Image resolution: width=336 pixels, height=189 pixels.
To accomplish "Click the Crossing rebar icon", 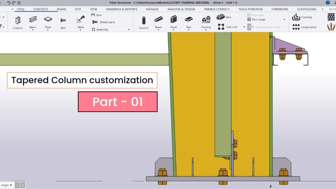I will point(296,17).
